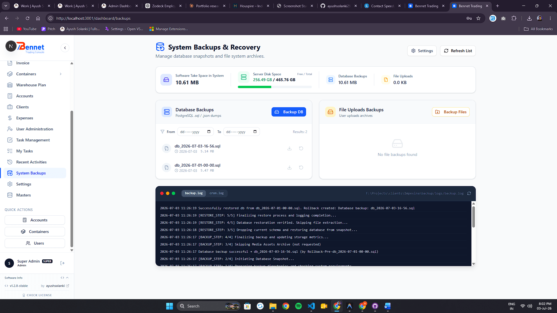Viewport: 557px width, 313px height.
Task: Open Masters in sidebar
Action: (x=35, y=195)
